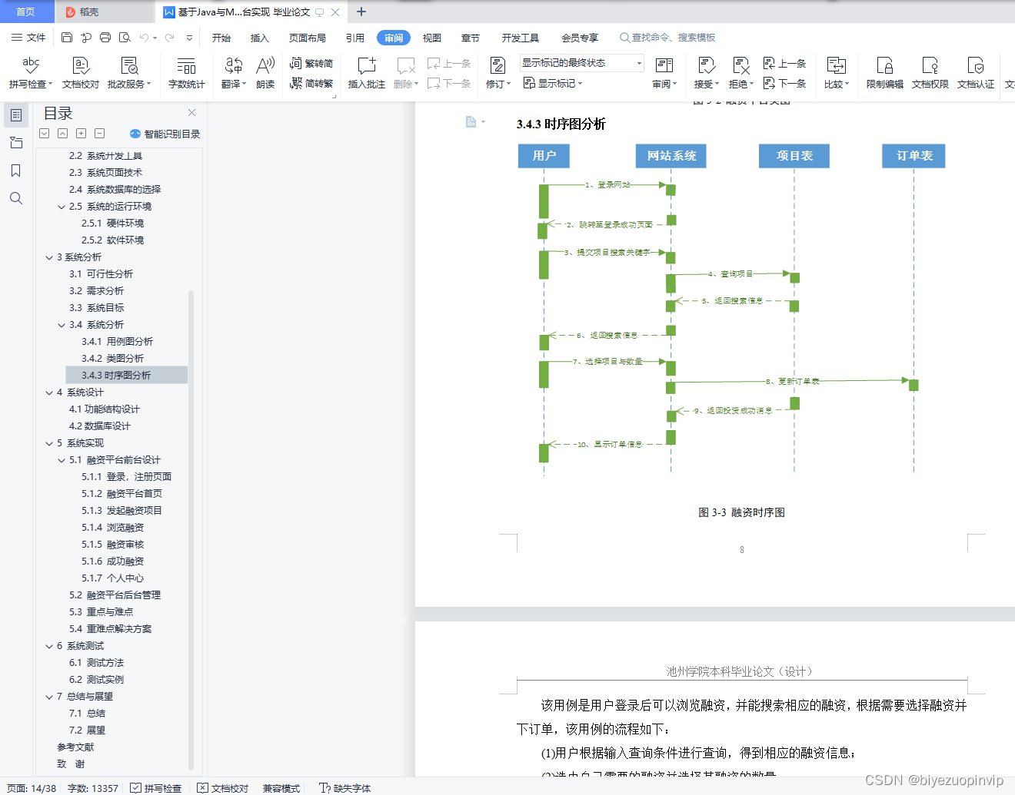This screenshot has height=795, width=1015.
Task: Collapse the 2.5 系统的运行环境 outline node
Action: coord(62,207)
